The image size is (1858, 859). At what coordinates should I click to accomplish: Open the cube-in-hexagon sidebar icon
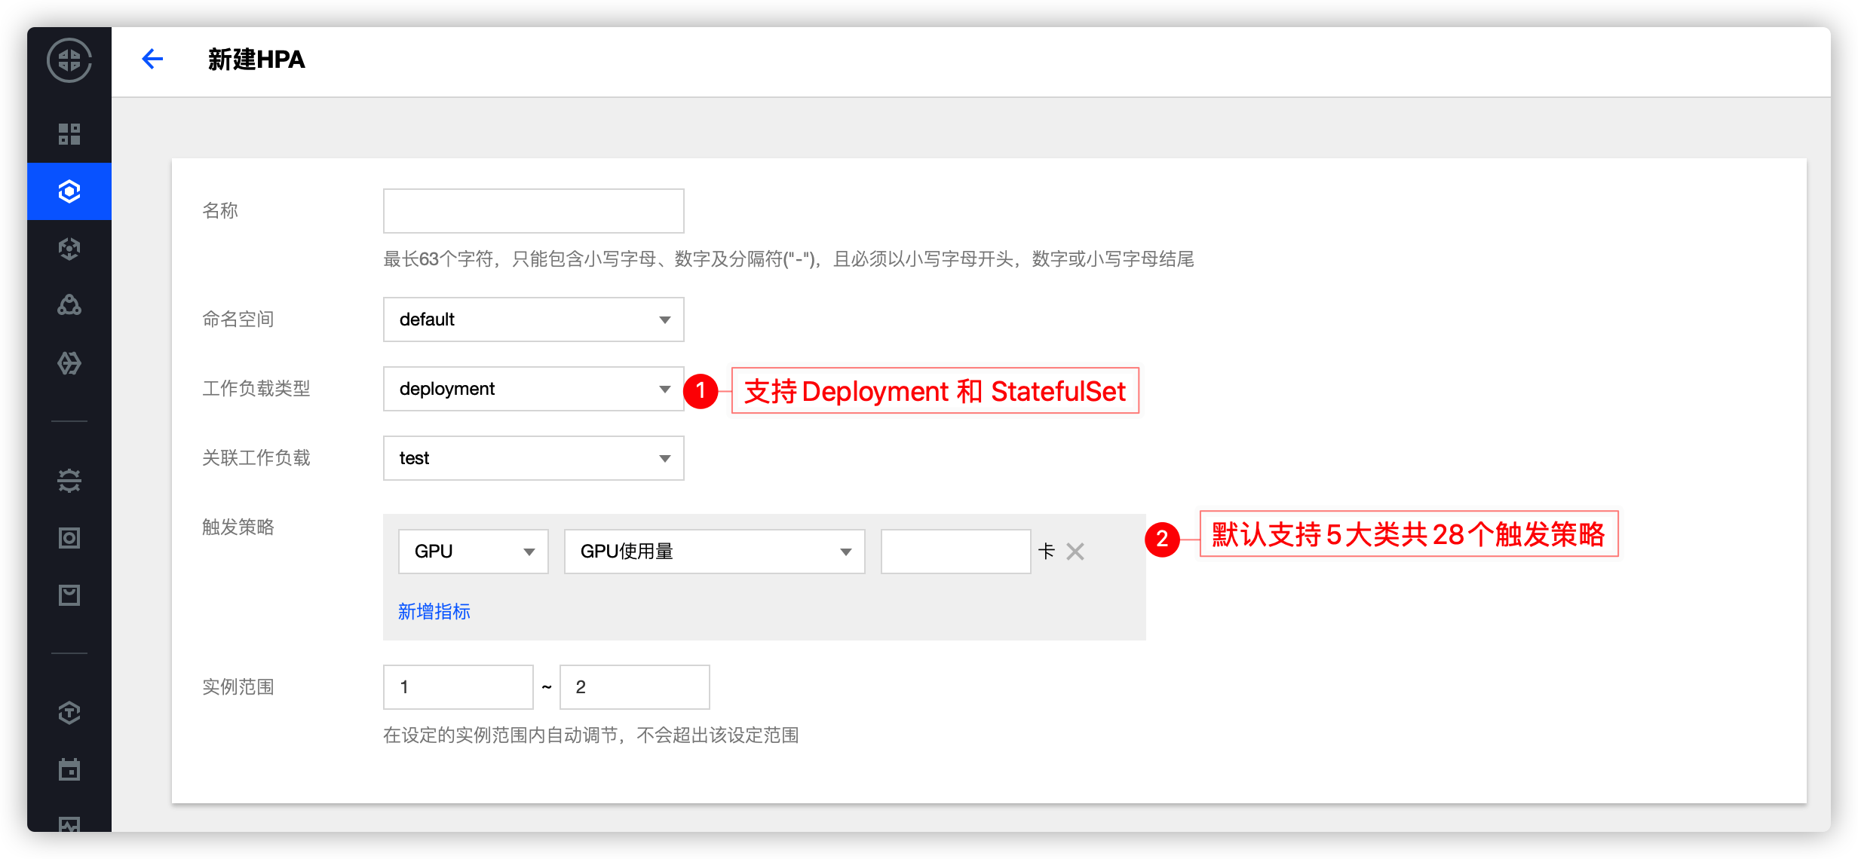[69, 249]
